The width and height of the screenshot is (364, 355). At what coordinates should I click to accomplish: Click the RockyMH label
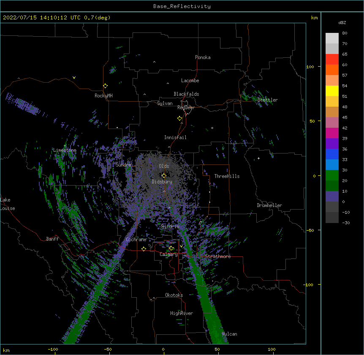[x=103, y=95]
